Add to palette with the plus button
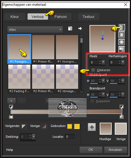Viewport: 131px width, 158px height. coord(92,127)
